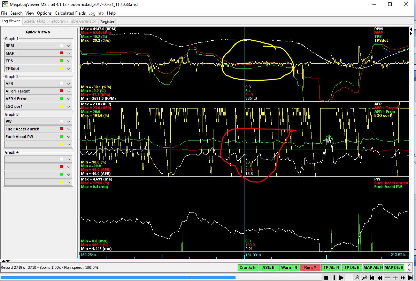The height and width of the screenshot is (281, 416).
Task: Click the Stop playback button
Action: point(326,278)
